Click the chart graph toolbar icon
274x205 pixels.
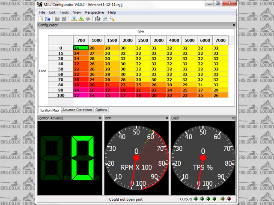coord(105,19)
